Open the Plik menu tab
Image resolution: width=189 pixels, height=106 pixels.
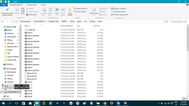click(x=4, y=5)
